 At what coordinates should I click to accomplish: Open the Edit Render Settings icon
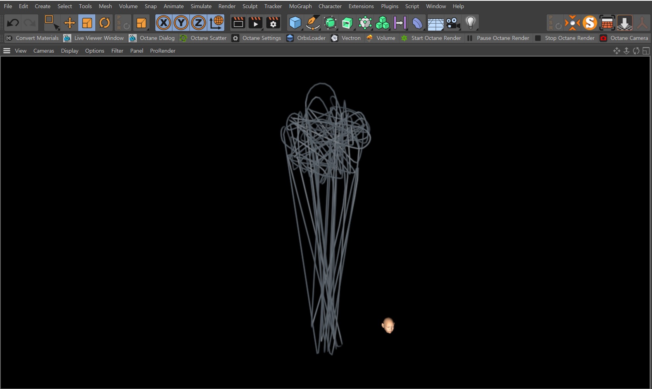click(273, 23)
